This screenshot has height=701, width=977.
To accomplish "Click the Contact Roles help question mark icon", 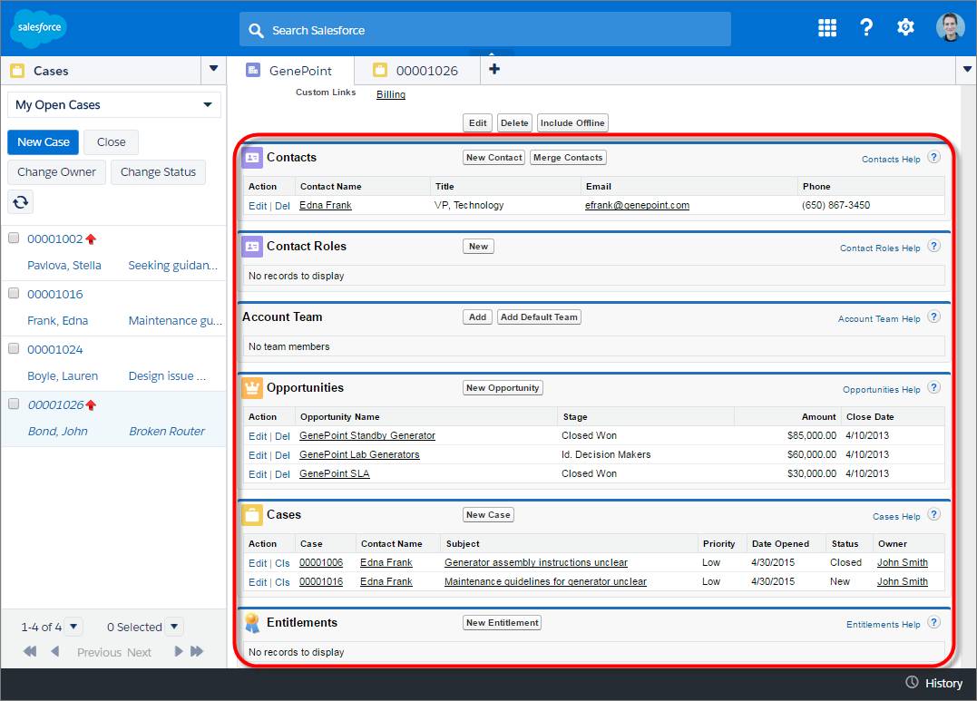I will click(933, 246).
